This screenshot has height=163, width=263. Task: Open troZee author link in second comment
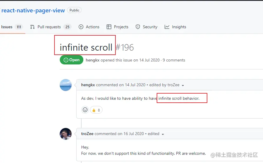pyautogui.click(x=87, y=134)
